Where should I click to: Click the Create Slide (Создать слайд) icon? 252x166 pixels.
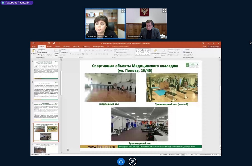pos(56,52)
